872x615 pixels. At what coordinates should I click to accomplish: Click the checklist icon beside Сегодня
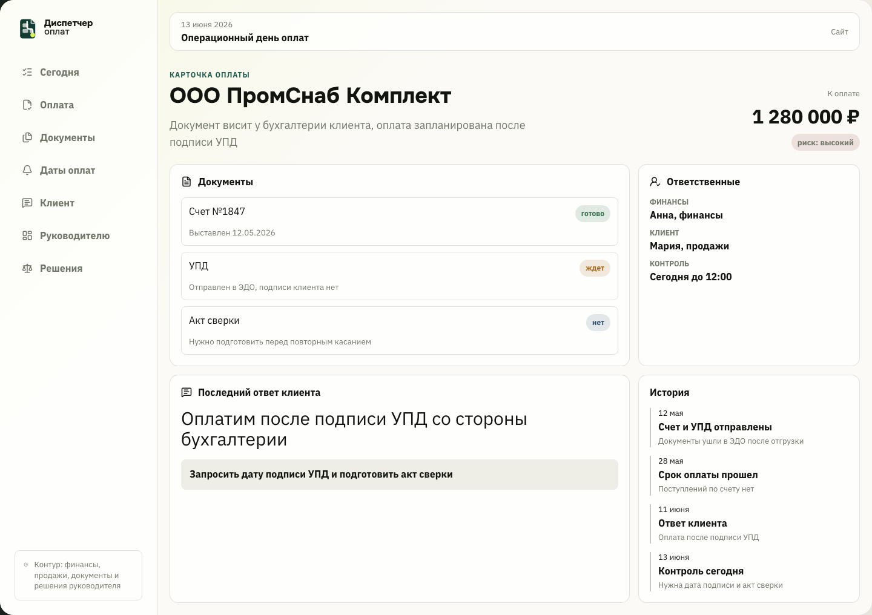[27, 72]
